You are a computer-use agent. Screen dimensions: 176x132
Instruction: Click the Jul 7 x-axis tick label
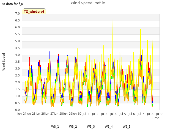[x=141, y=114]
